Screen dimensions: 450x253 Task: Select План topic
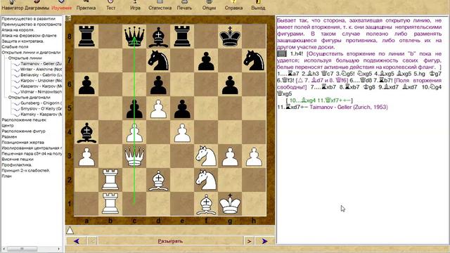6,176
